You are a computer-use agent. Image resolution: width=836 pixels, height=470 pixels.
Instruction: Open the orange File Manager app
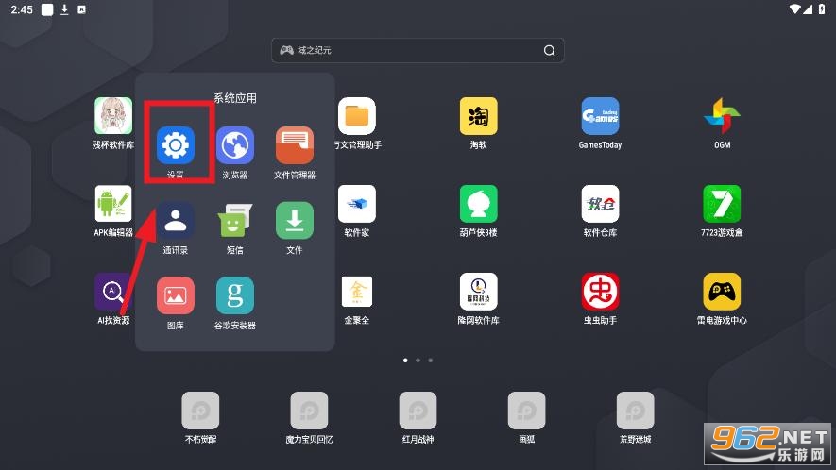pyautogui.click(x=295, y=145)
